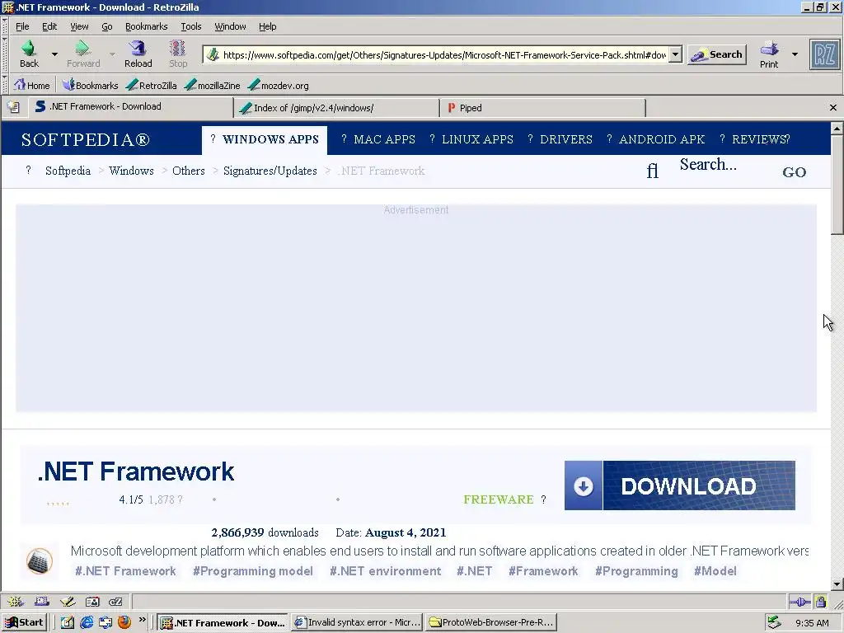Screen dimensions: 844x633
Task: Select the .NET Framework - Download tab
Action: 131,106
